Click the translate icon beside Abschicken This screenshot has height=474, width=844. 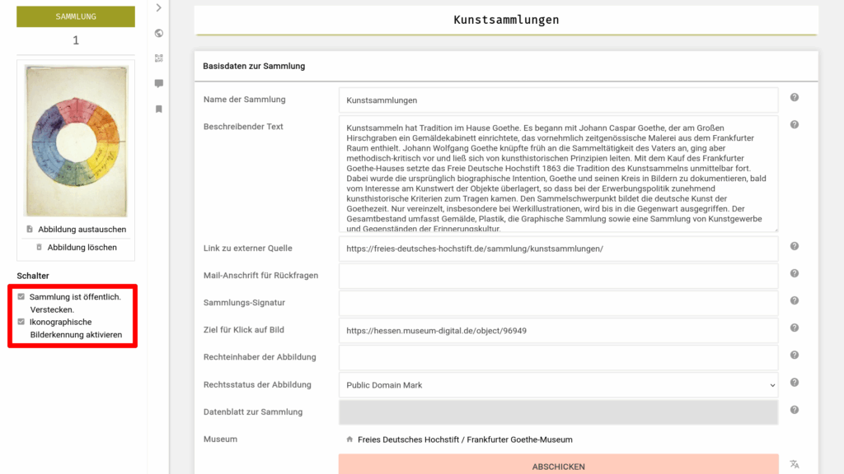(795, 464)
